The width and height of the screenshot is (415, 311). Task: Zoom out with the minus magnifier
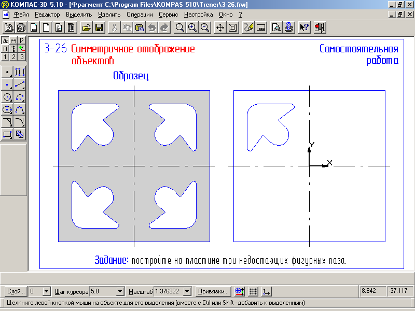coord(204,27)
